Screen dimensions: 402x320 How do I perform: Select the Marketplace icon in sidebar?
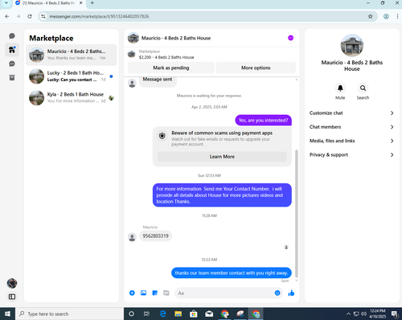12,50
